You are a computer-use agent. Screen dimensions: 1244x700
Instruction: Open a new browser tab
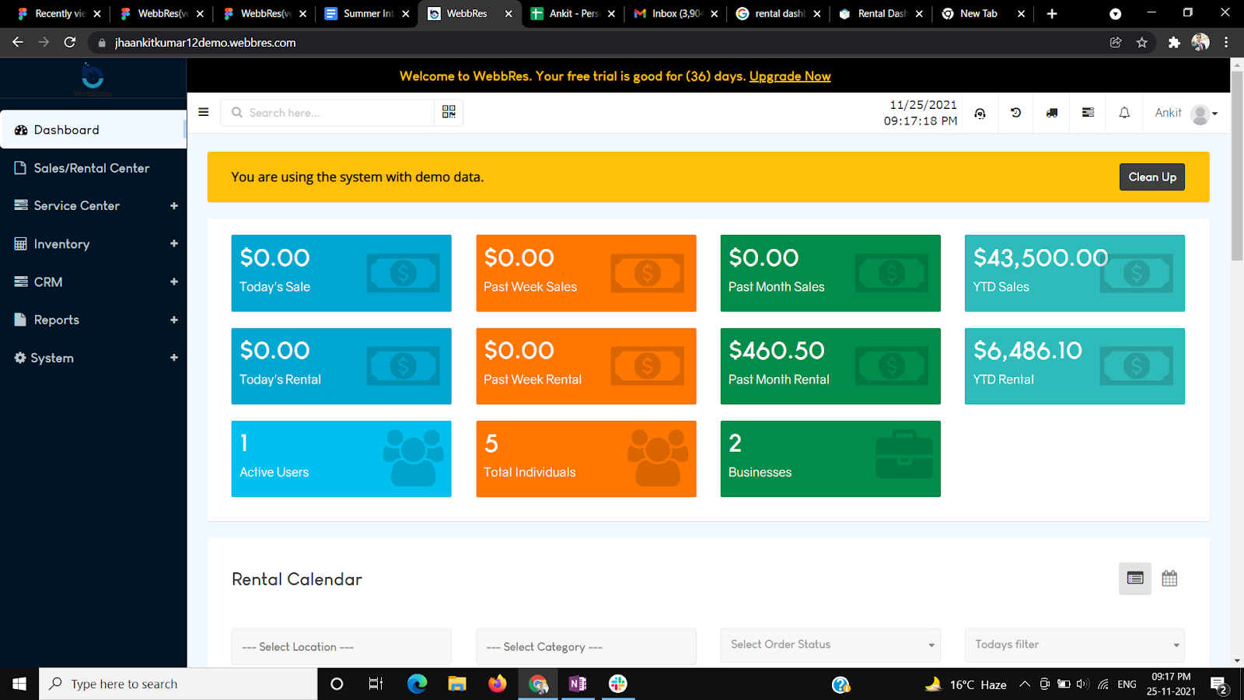(x=1052, y=13)
